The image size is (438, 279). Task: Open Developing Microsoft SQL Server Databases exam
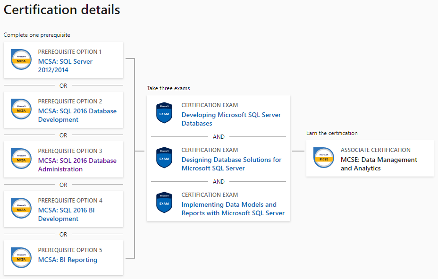point(231,119)
